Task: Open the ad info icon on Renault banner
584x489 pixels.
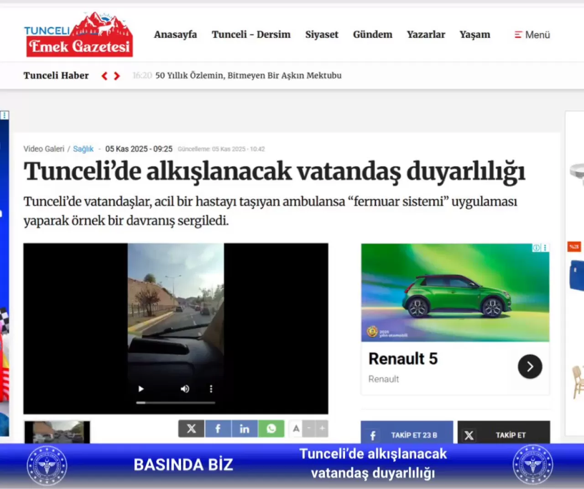Action: point(536,247)
